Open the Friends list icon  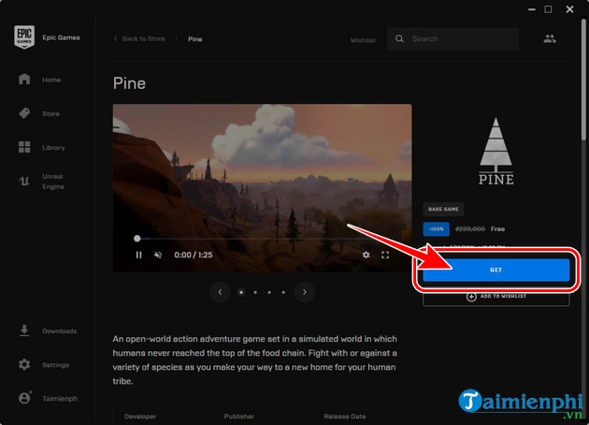tap(550, 38)
